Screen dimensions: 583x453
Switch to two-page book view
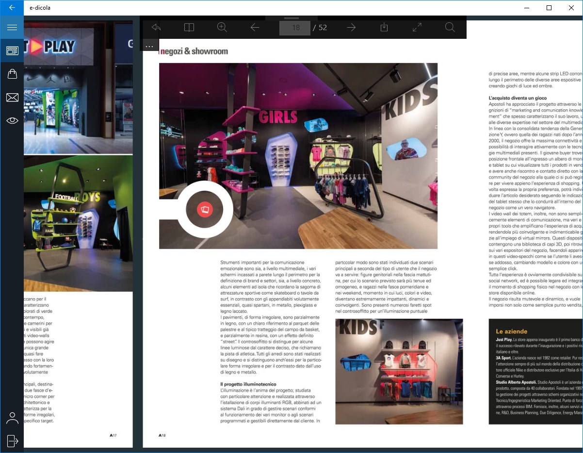coord(189,28)
